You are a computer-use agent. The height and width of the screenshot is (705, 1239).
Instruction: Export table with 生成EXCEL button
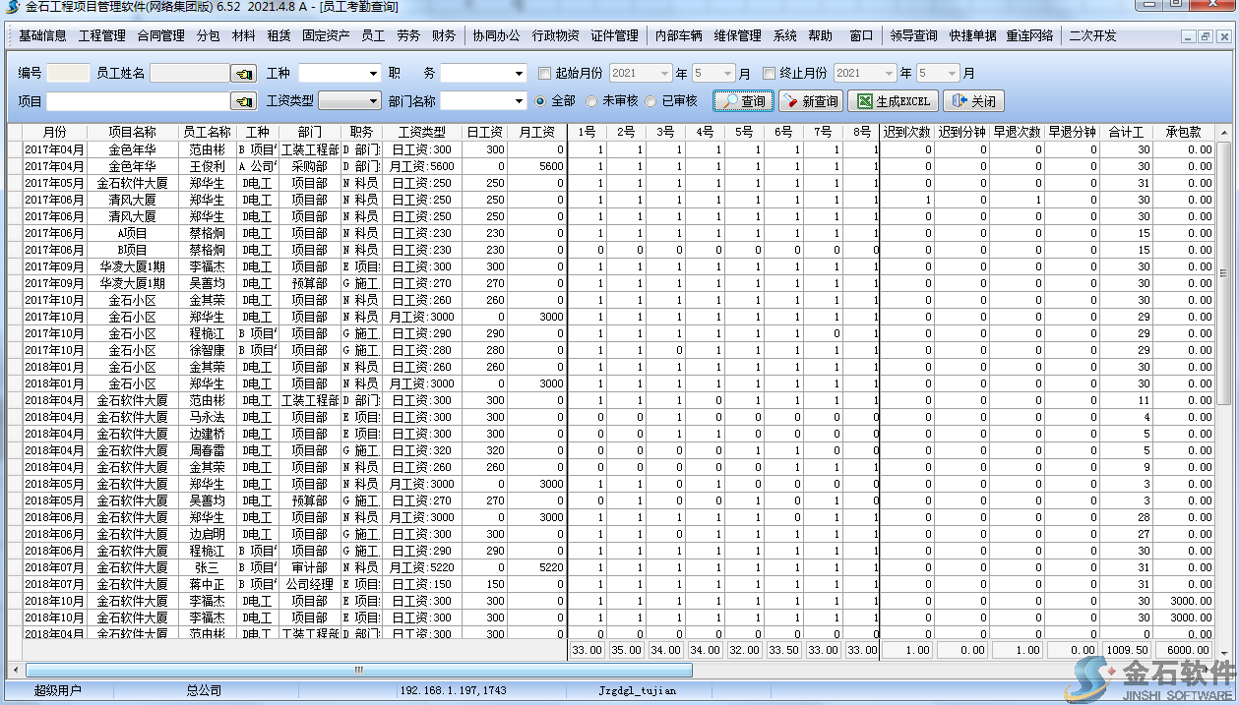coord(893,101)
